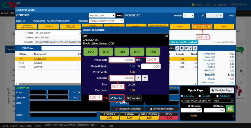251x128 pixels.
Task: Expand the Vendedor Principal dropdown
Action: point(106,21)
